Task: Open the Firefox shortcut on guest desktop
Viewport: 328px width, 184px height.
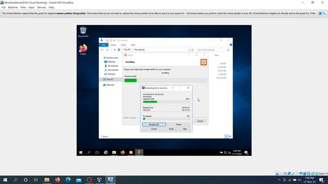Action: 83,50
